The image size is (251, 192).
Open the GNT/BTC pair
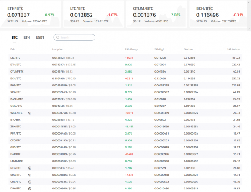(16, 147)
